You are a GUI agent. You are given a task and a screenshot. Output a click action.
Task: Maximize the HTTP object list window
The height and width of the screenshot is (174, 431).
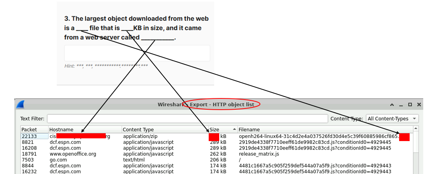pyautogui.click(x=410, y=105)
